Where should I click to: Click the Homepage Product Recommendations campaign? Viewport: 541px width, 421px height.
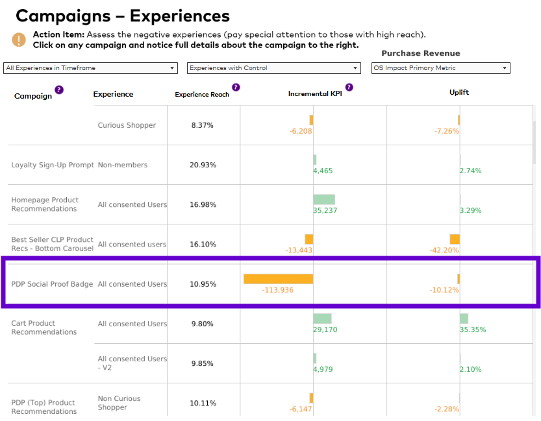click(x=45, y=204)
